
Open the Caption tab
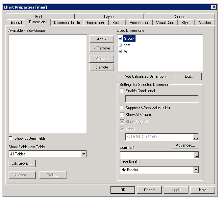pyautogui.click(x=179, y=17)
